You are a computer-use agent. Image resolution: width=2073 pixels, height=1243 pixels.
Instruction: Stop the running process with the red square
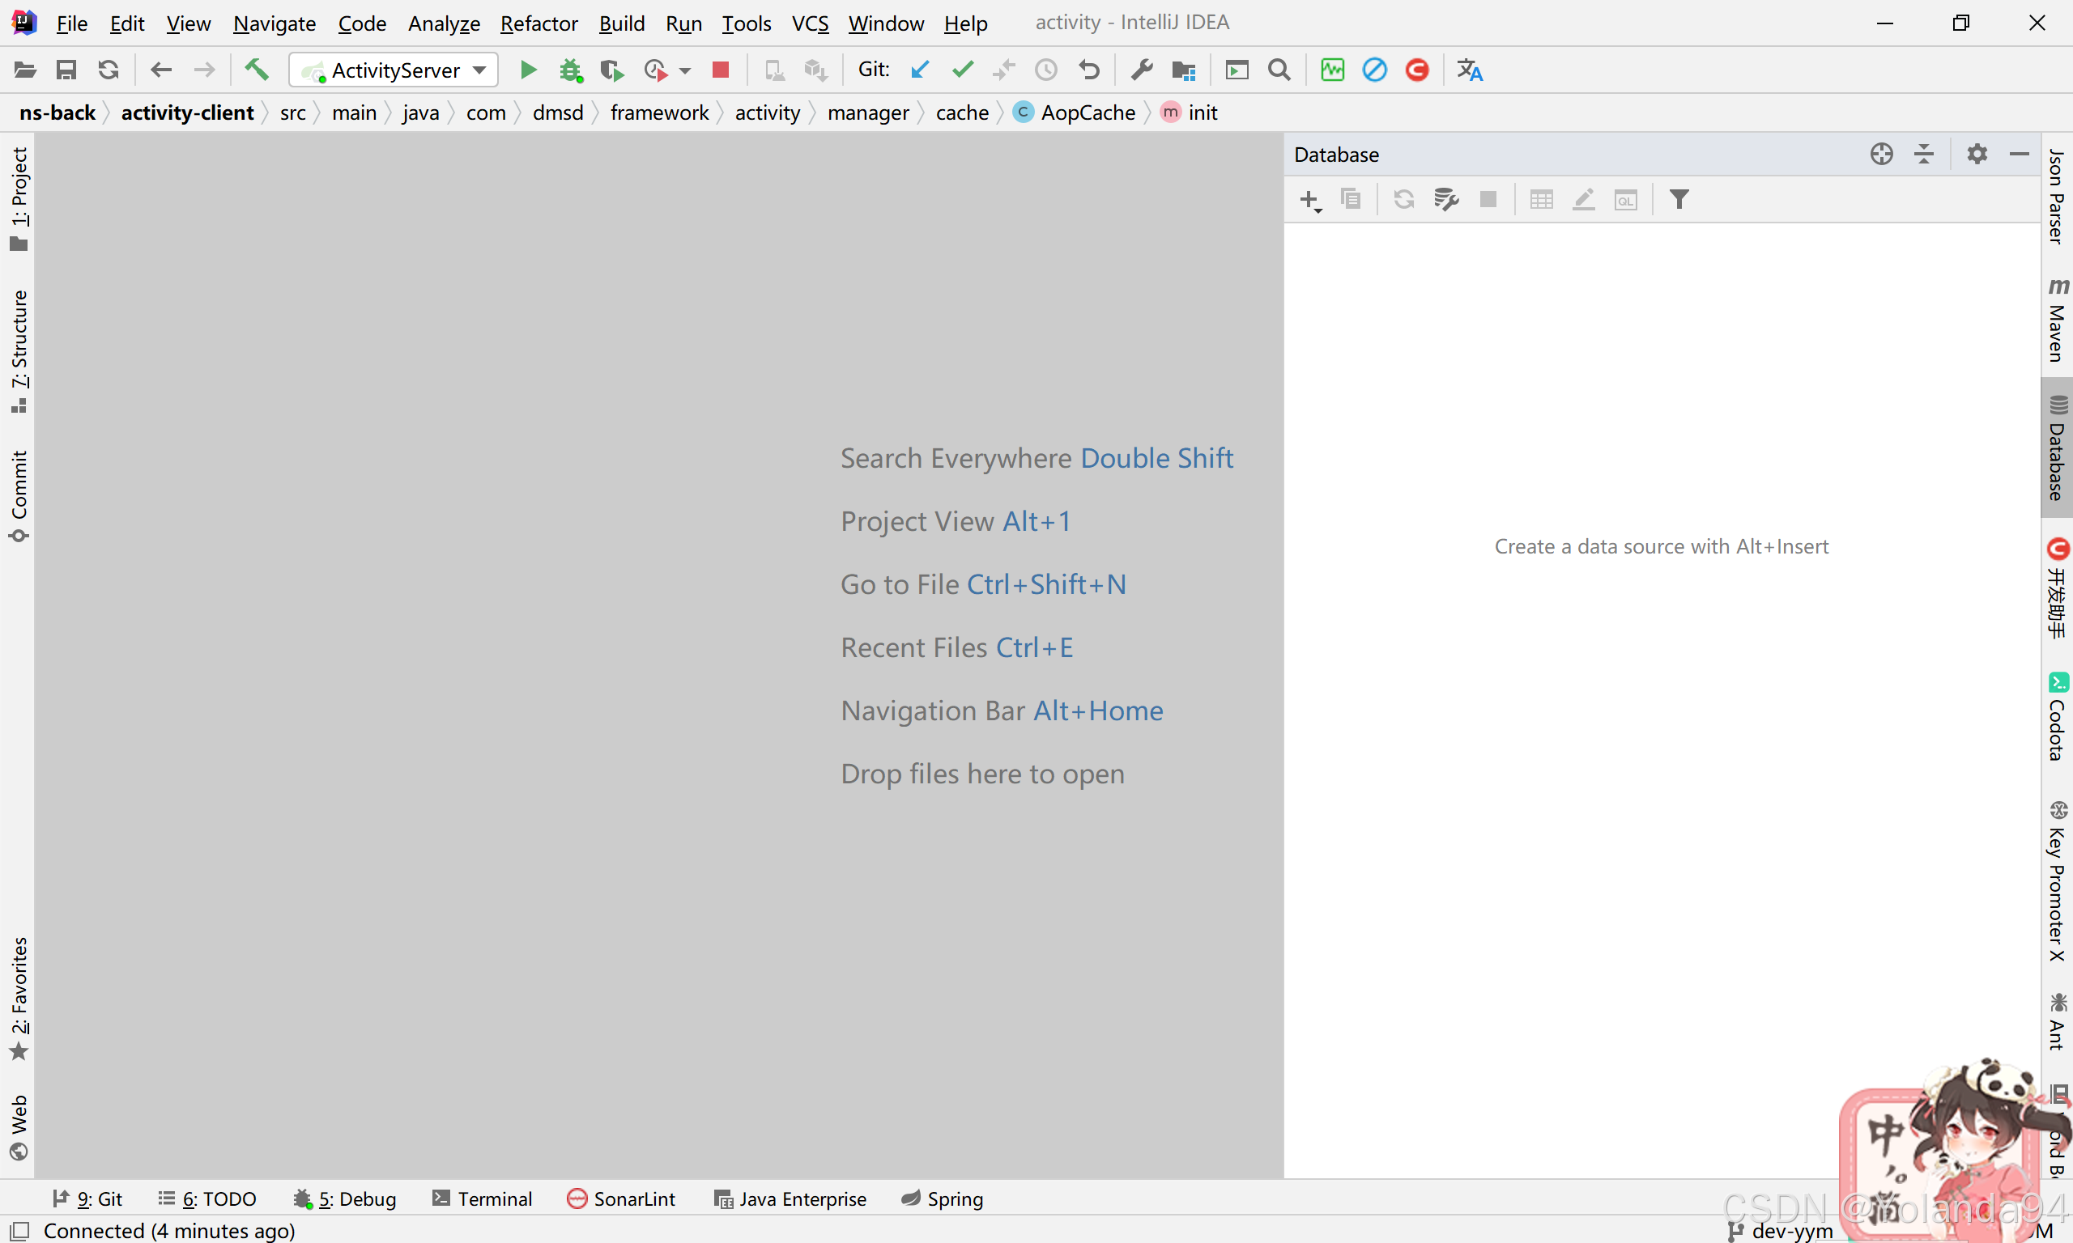click(720, 70)
